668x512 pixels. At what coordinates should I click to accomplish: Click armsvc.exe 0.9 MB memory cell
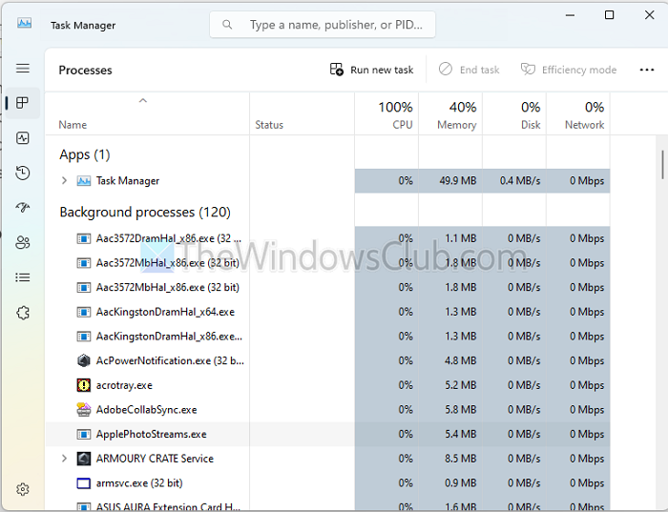click(x=450, y=483)
